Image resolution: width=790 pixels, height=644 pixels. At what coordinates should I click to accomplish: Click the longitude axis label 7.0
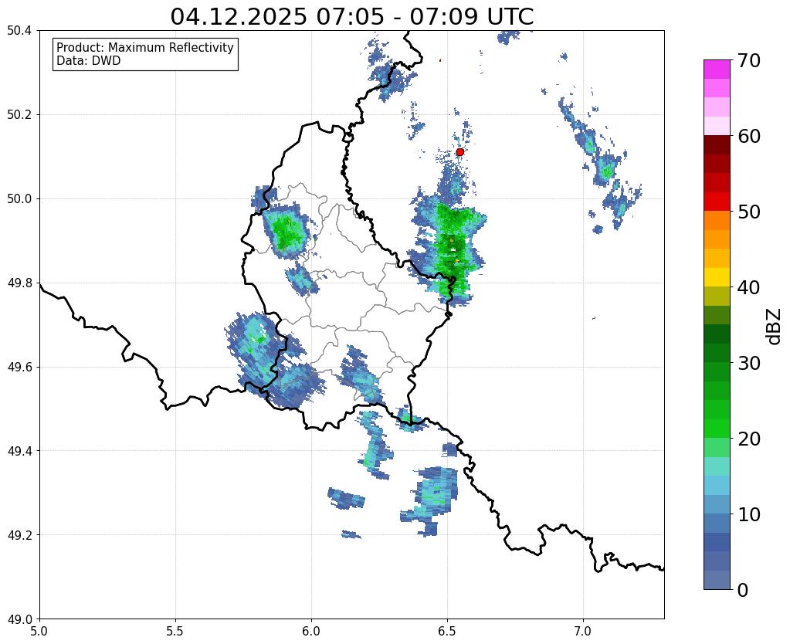point(583,631)
